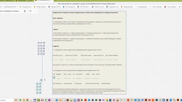Viewport: 182px width, 102px height.
Task: Click the sentence 'We made breakfast.'
Action: coord(112,56)
